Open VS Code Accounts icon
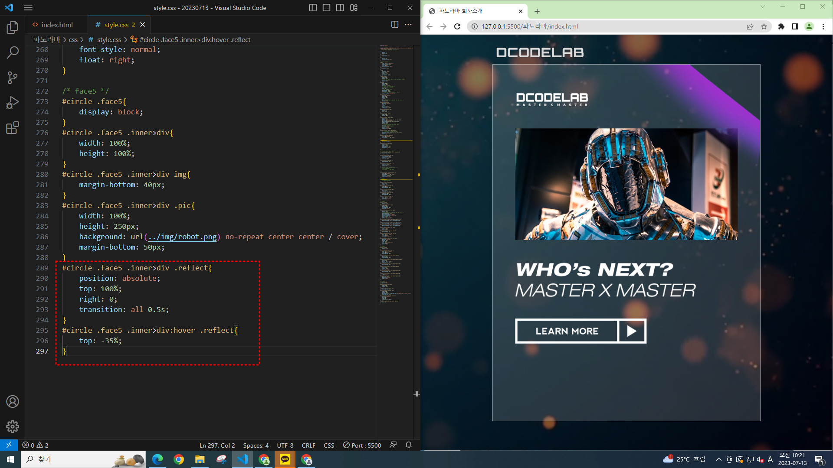Image resolution: width=833 pixels, height=468 pixels. tap(13, 402)
